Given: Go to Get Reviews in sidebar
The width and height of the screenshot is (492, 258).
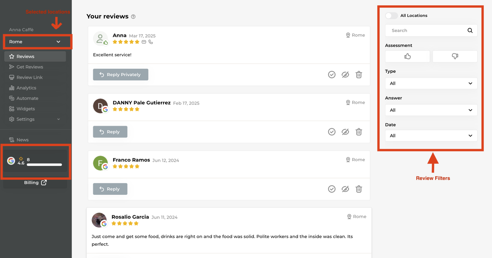Looking at the screenshot, I should (x=30, y=67).
